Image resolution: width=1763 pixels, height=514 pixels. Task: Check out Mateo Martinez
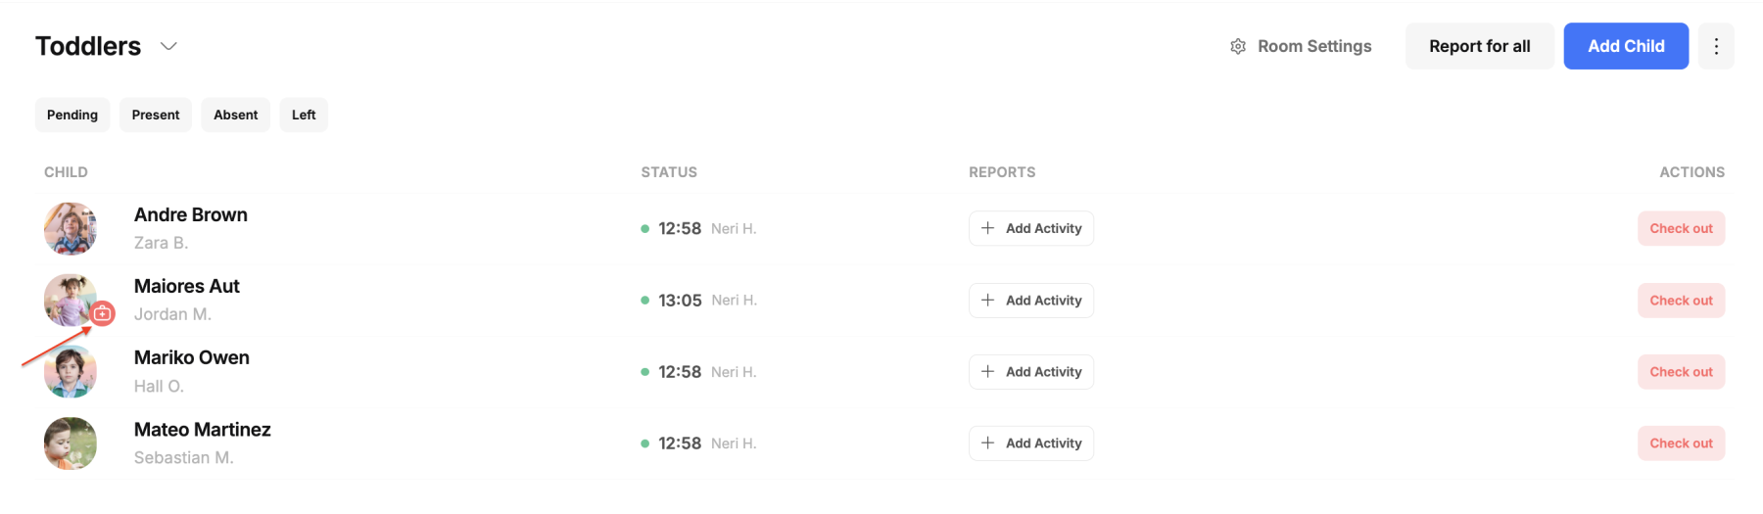pos(1681,444)
